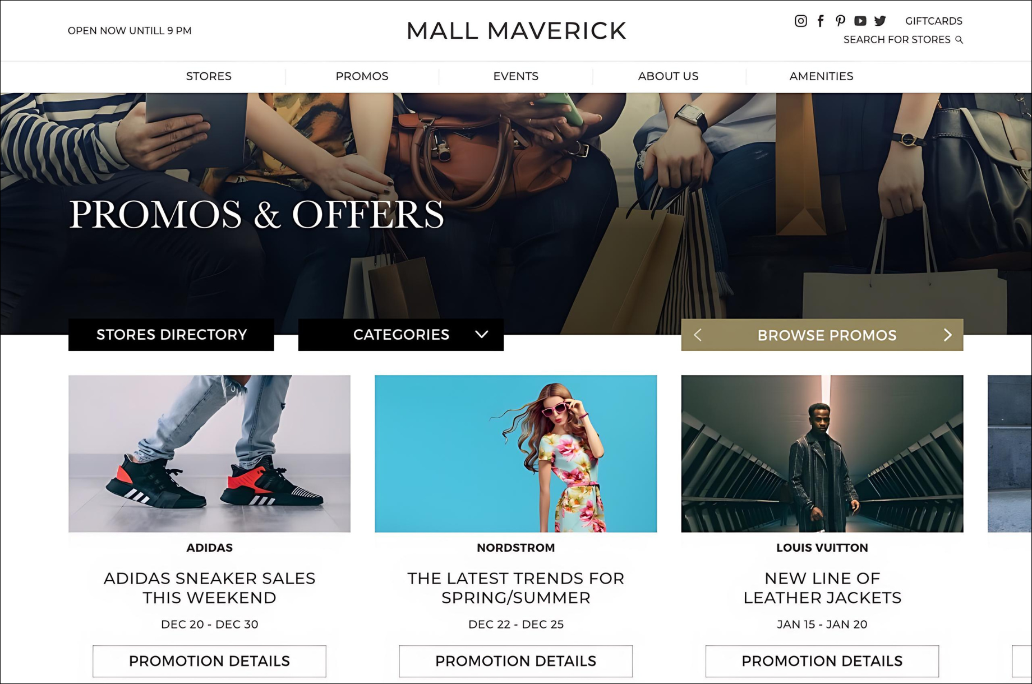
Task: Select the Nordstrom promo thumbnail image
Action: pyautogui.click(x=516, y=454)
